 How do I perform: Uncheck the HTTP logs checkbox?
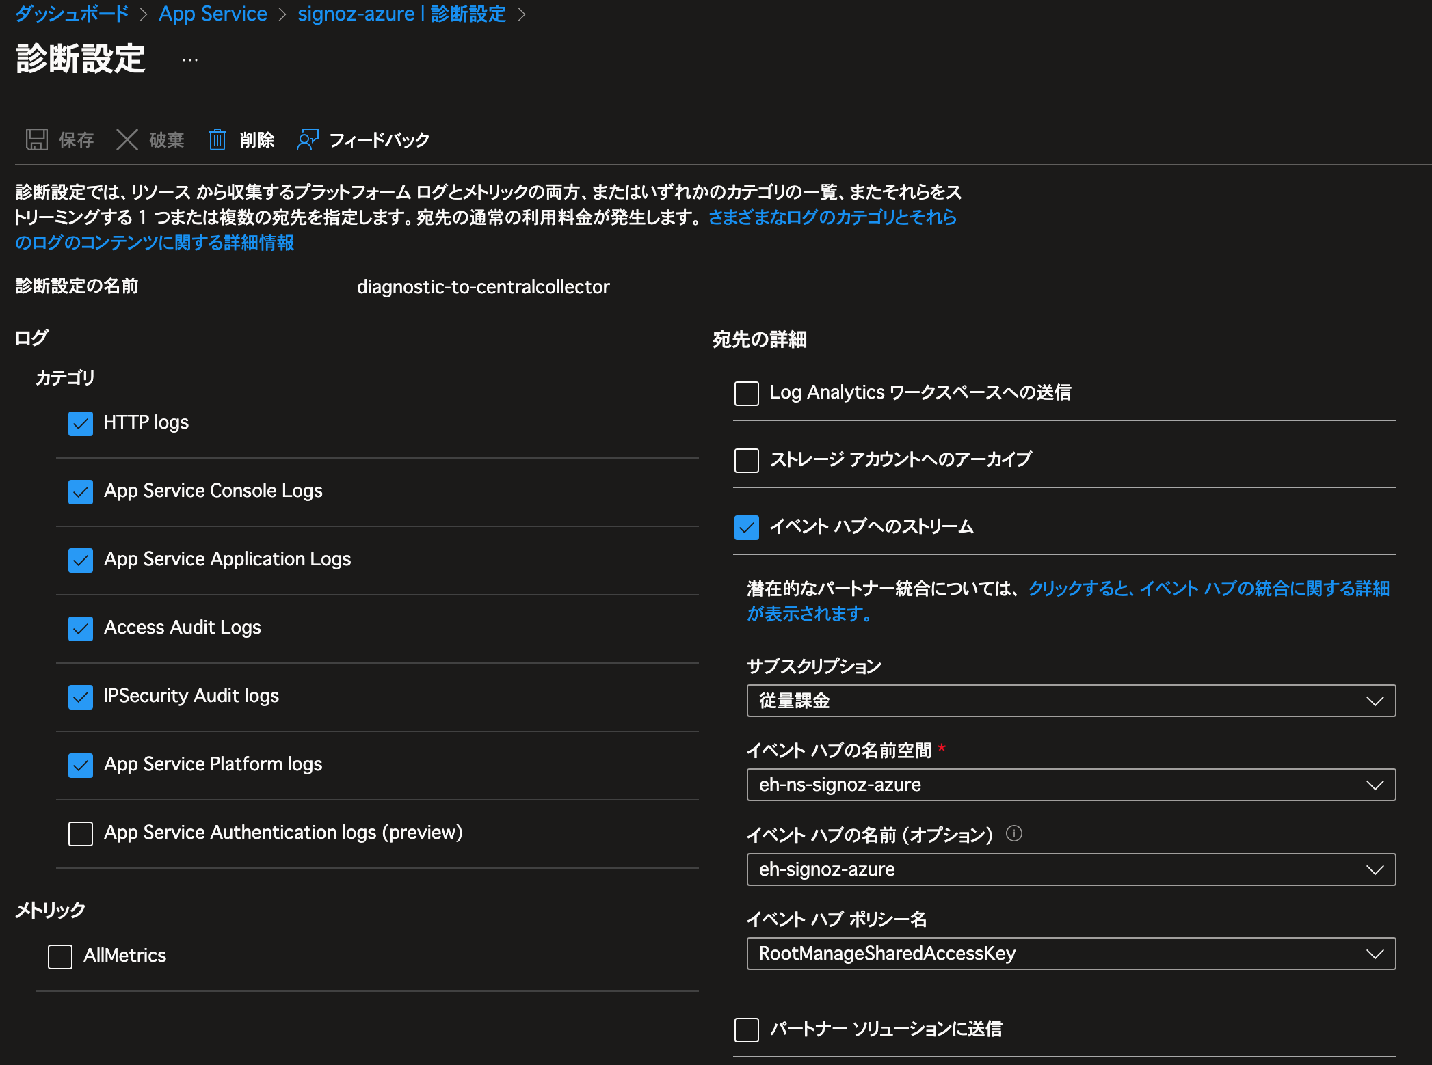(81, 424)
